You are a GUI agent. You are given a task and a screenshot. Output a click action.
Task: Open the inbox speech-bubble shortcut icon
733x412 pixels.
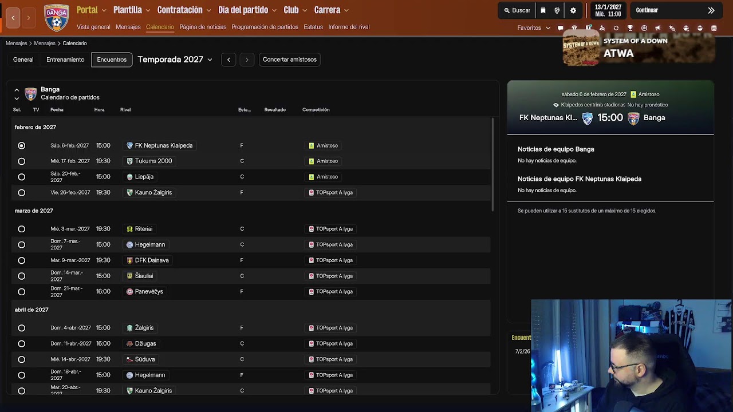(x=560, y=27)
